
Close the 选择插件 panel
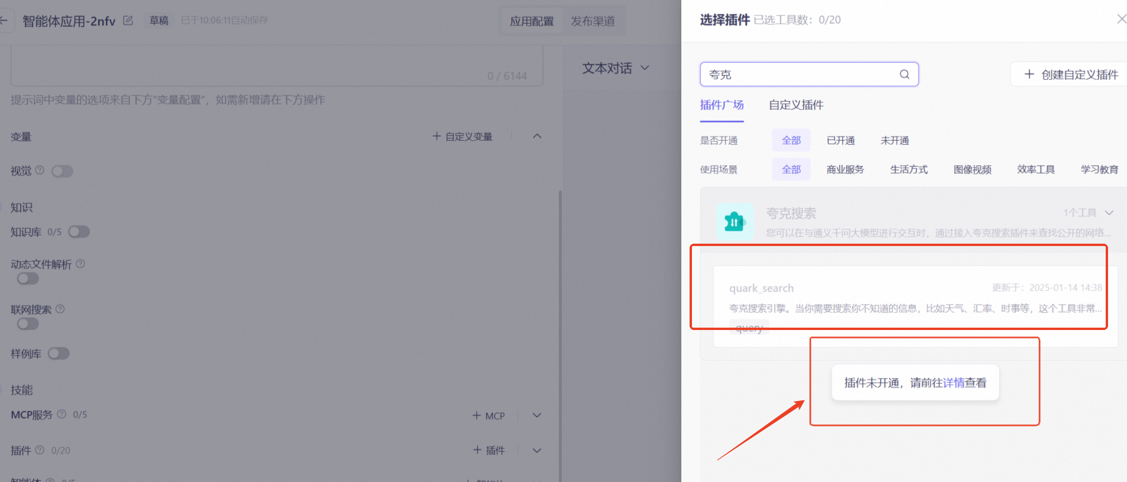coord(1121,19)
